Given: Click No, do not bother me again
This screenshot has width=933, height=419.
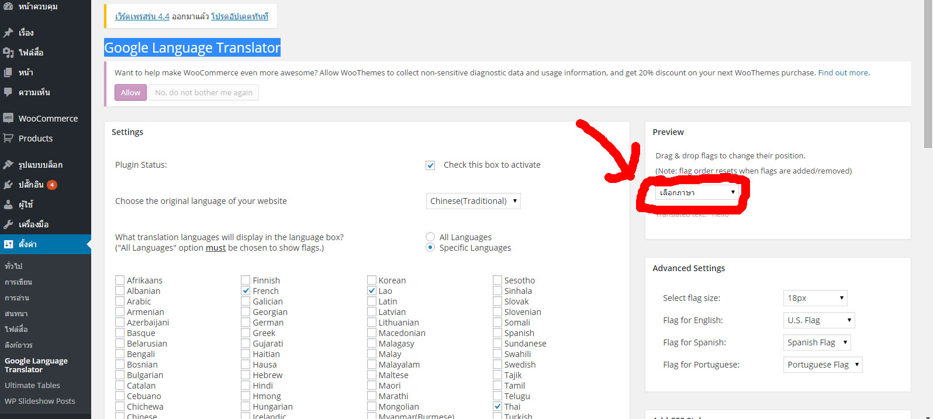Looking at the screenshot, I should tap(203, 92).
